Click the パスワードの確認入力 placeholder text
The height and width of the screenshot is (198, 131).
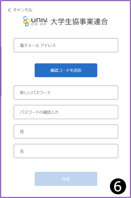pos(39,112)
